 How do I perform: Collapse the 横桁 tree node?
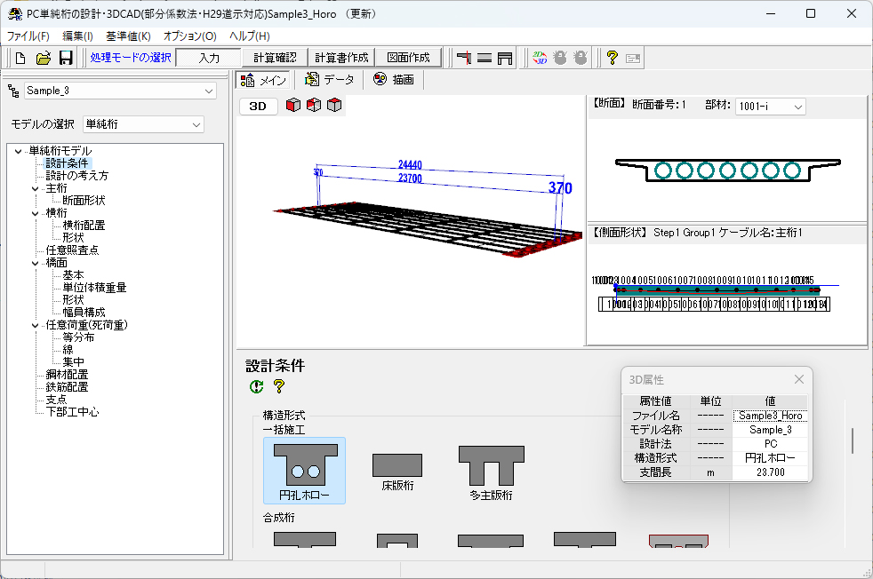pyautogui.click(x=35, y=213)
